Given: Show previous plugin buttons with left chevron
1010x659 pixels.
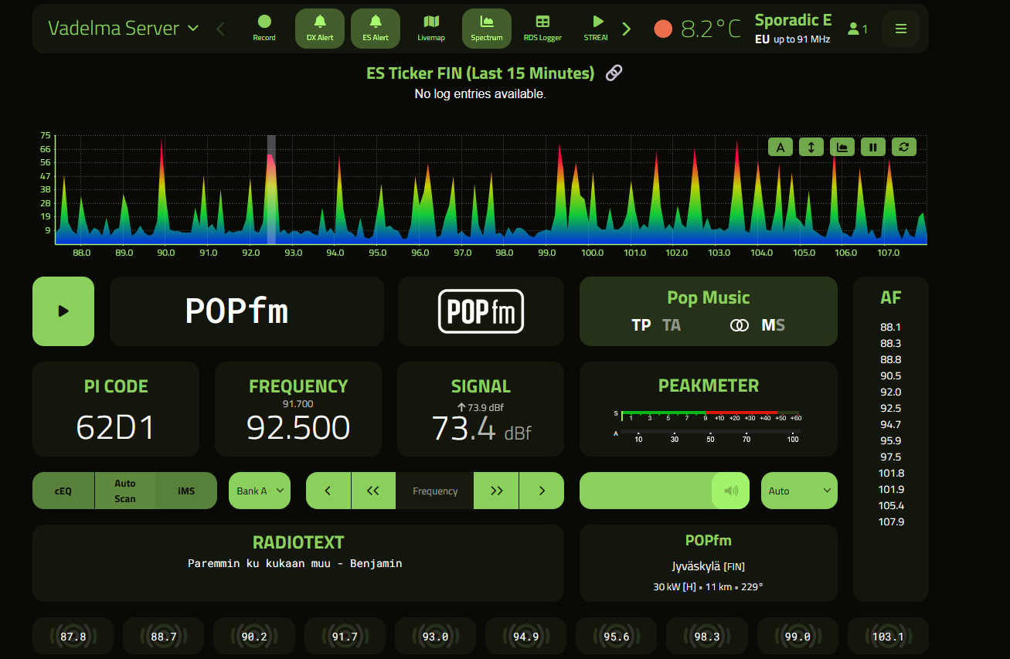Looking at the screenshot, I should [221, 29].
